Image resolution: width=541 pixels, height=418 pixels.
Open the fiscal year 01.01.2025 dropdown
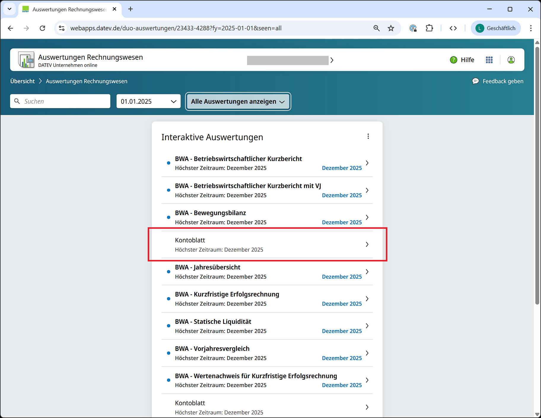tap(149, 101)
